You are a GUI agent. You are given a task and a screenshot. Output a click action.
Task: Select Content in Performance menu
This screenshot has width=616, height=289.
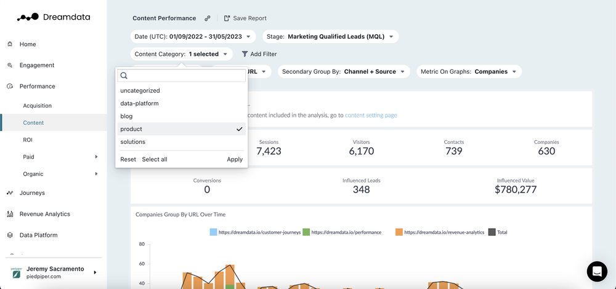point(33,123)
